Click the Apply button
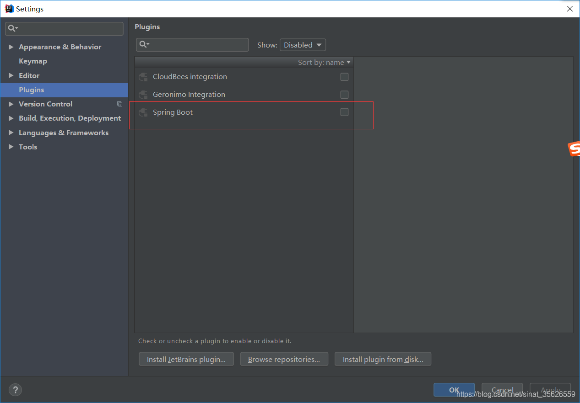The height and width of the screenshot is (403, 580). (550, 390)
